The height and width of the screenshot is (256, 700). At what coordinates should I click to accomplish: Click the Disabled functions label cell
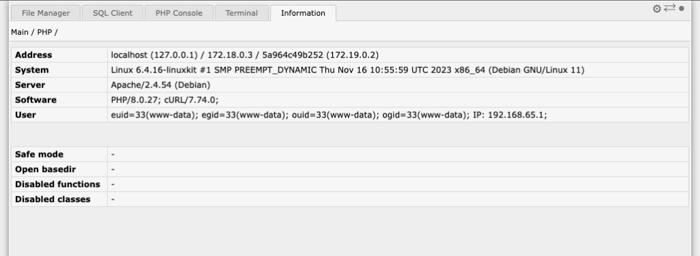59,184
